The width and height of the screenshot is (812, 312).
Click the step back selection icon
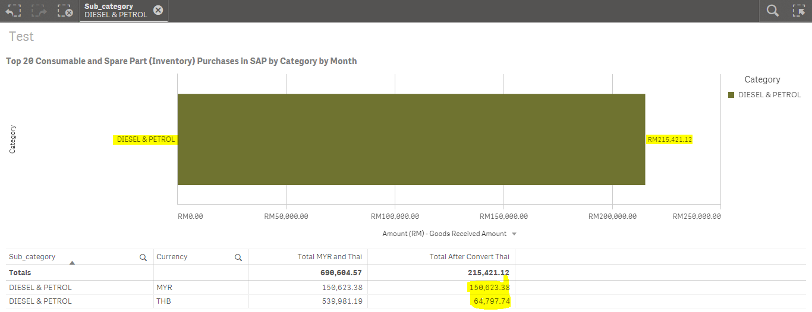coord(13,10)
